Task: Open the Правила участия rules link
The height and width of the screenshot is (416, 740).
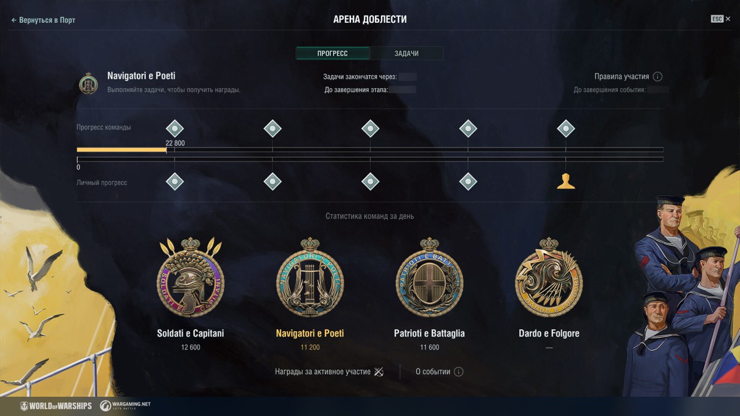Action: 622,76
